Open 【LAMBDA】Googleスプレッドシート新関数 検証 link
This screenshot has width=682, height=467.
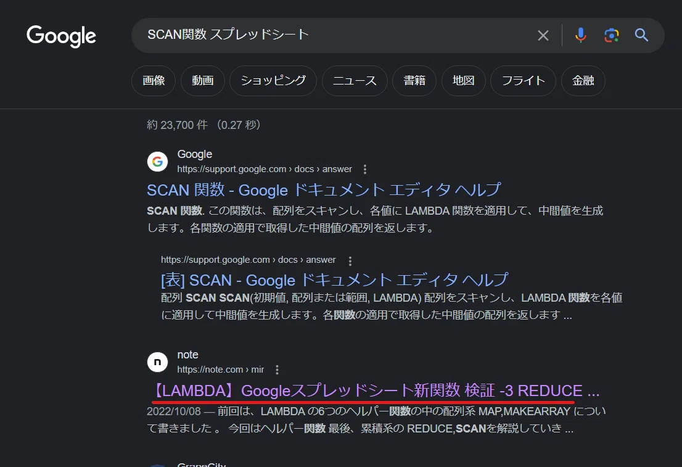376,391
